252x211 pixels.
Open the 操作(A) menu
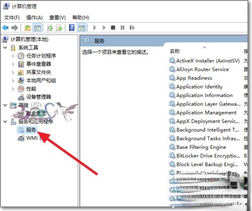[34, 18]
